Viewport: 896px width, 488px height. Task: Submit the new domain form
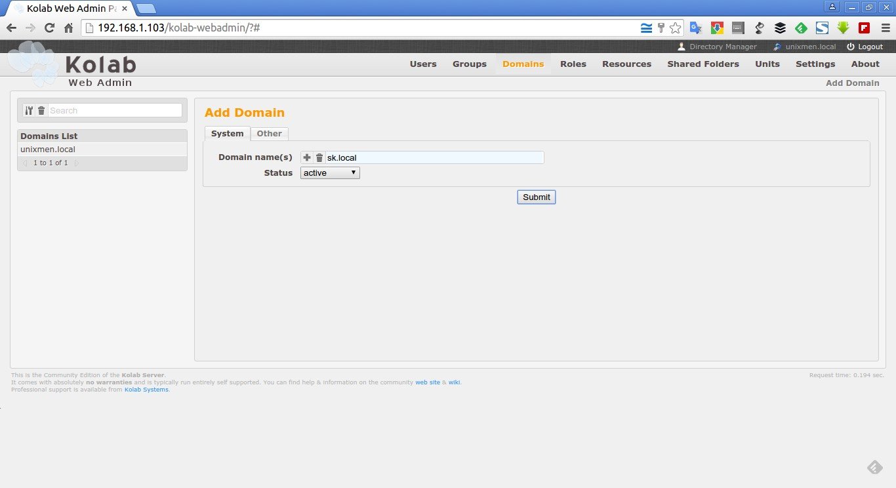[x=537, y=197]
